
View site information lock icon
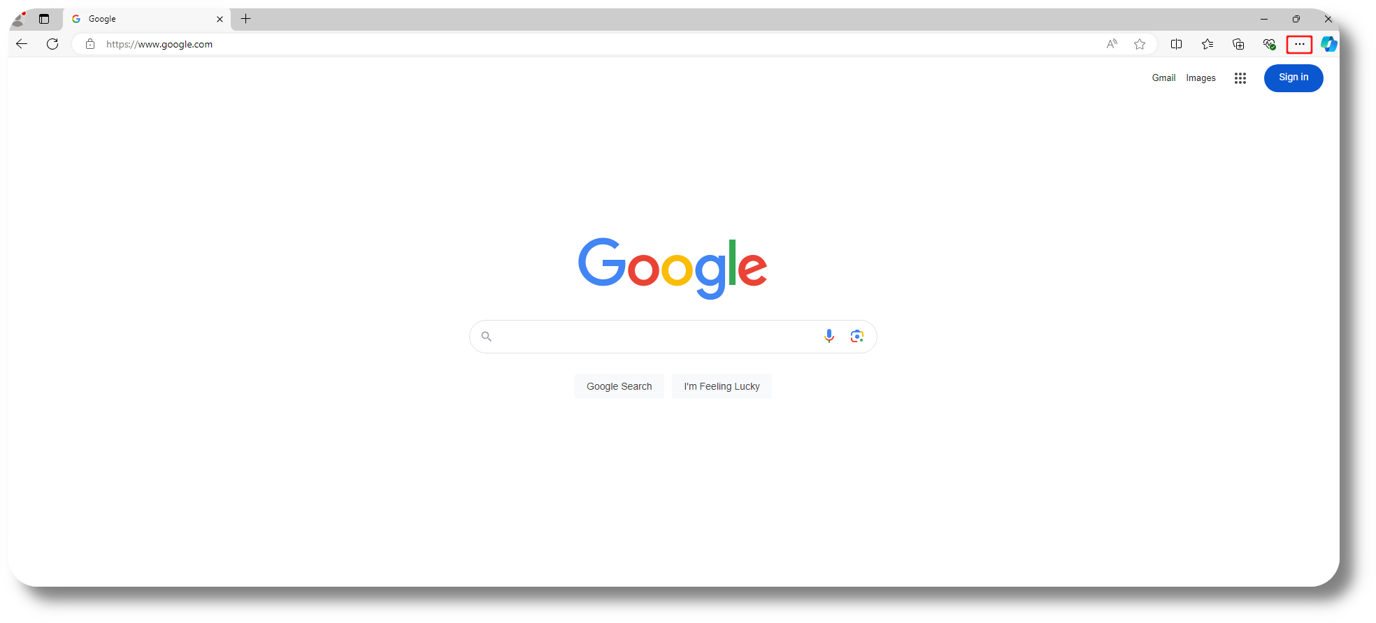point(90,44)
